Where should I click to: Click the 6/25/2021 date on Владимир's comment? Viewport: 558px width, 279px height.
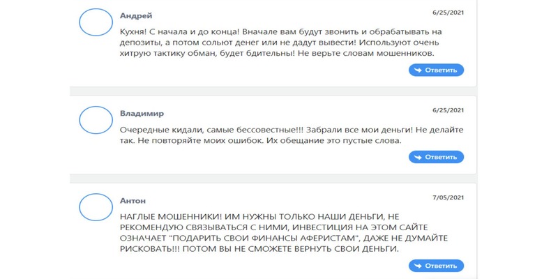[x=448, y=110]
